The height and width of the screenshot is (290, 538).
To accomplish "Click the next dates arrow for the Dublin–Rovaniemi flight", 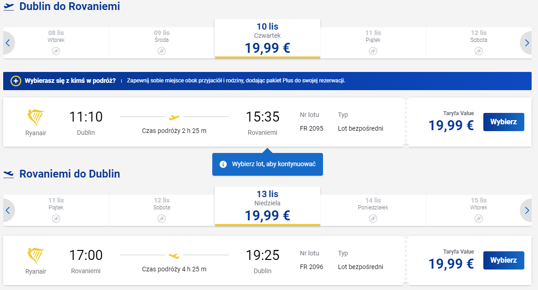I will point(527,43).
